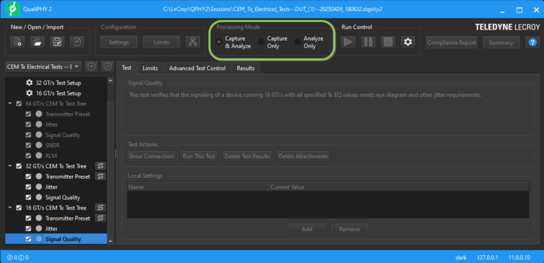Click the S icon on 32 GT/s Transmitter Preset
The height and width of the screenshot is (263, 544).
coord(100,177)
